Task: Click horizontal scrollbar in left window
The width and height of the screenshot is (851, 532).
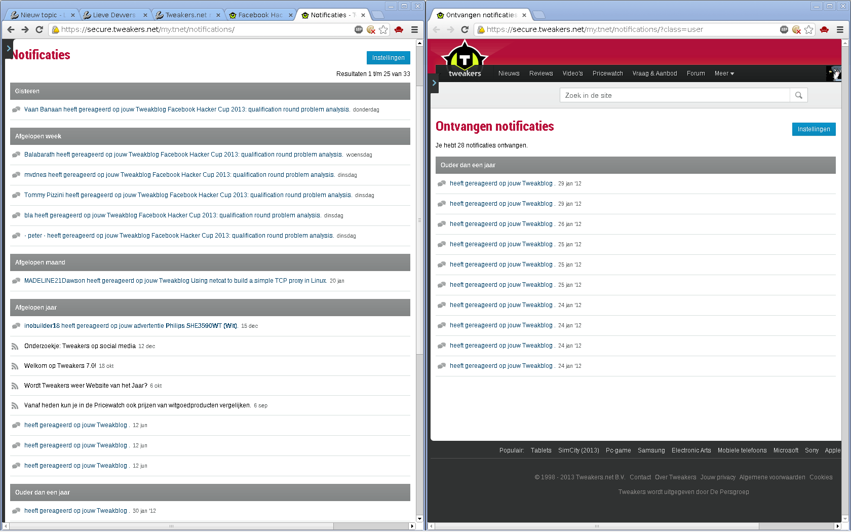Action: [171, 526]
